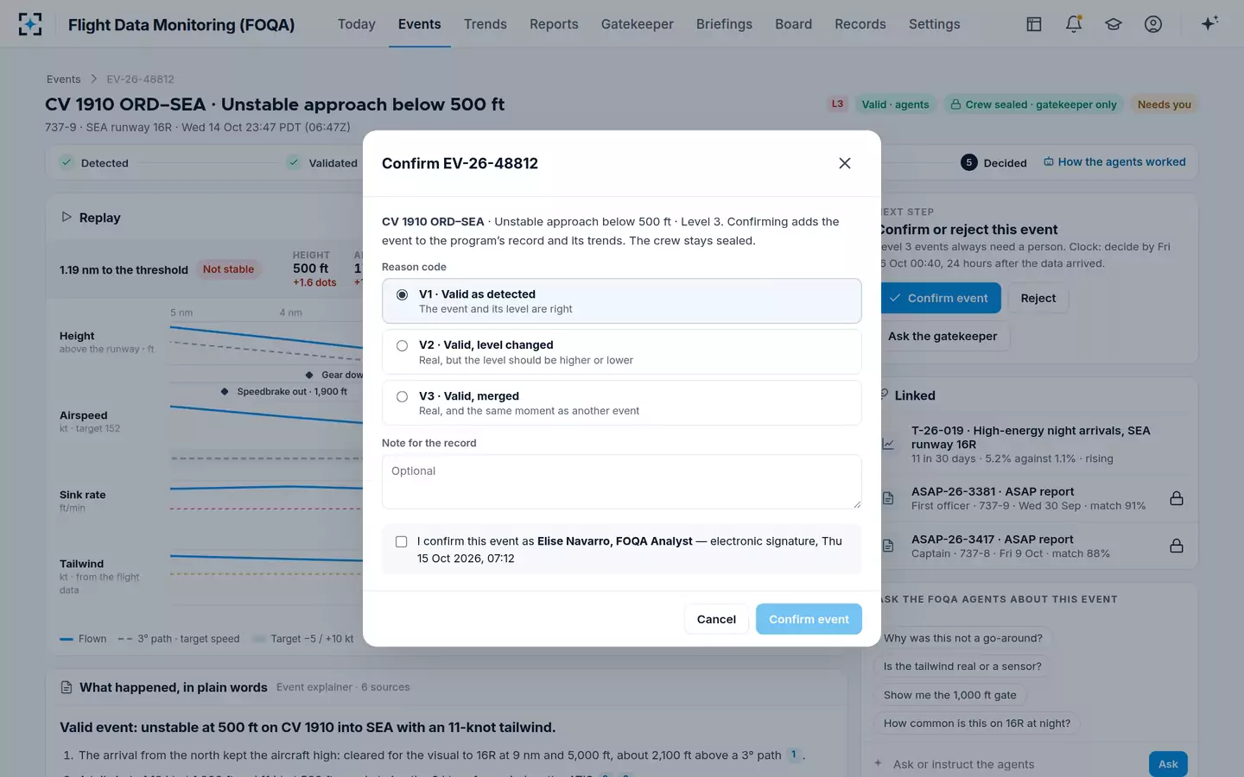The width and height of the screenshot is (1244, 777).
Task: Click Crew sealed gatekeeper only badge
Action: (x=1033, y=104)
